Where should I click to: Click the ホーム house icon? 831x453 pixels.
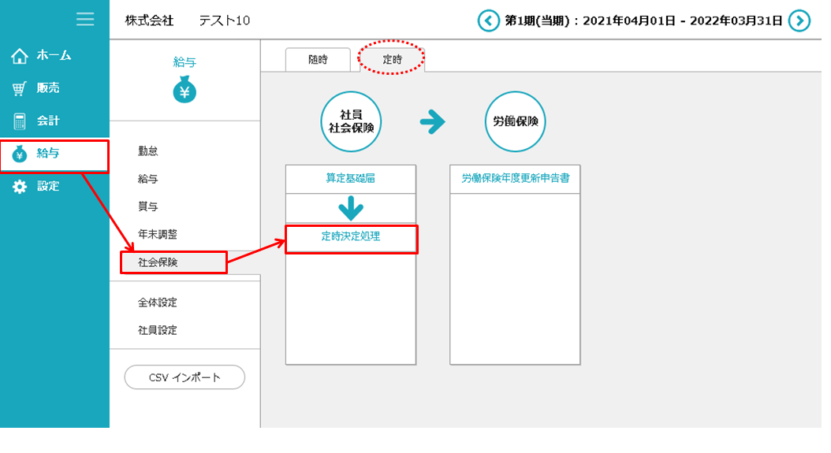pyautogui.click(x=20, y=56)
